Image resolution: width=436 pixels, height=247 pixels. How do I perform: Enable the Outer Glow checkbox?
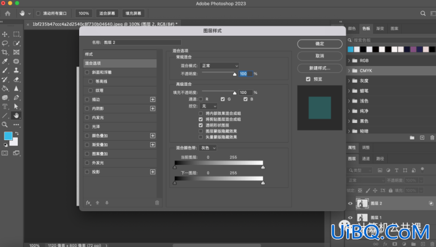[87, 162]
